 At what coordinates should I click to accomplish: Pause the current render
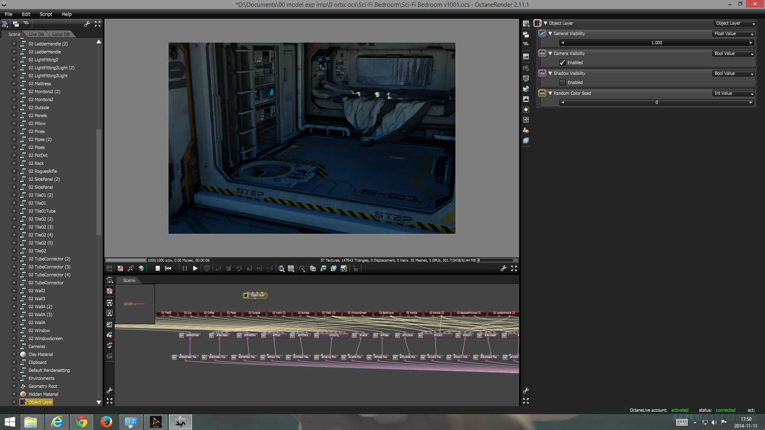tap(184, 269)
